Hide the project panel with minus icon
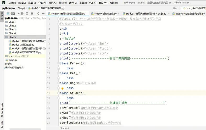The width and height of the screenshot is (206, 130). 43,14
